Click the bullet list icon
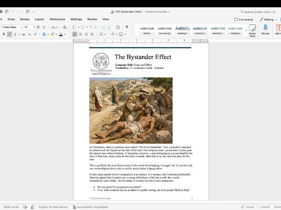Image resolution: width=281 pixels, height=210 pixels. (x=75, y=27)
